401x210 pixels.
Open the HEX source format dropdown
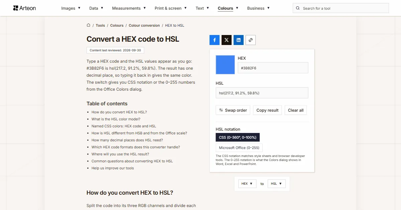pos(247,184)
